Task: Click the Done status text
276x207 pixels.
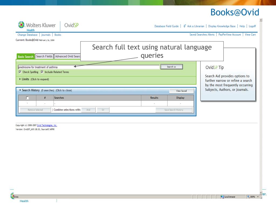Action: click(x=16, y=197)
